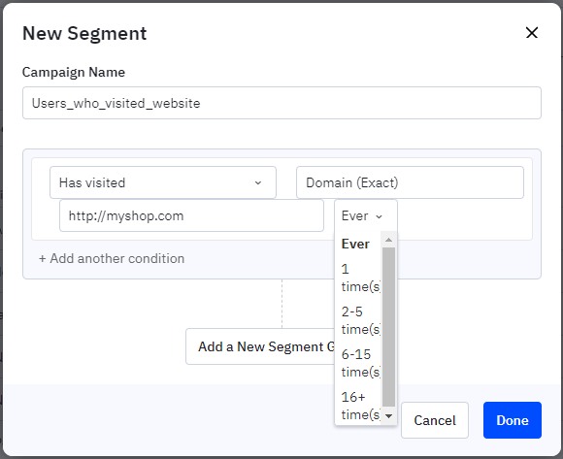Cancel the new segment
The width and height of the screenshot is (563, 459).
[x=435, y=420]
